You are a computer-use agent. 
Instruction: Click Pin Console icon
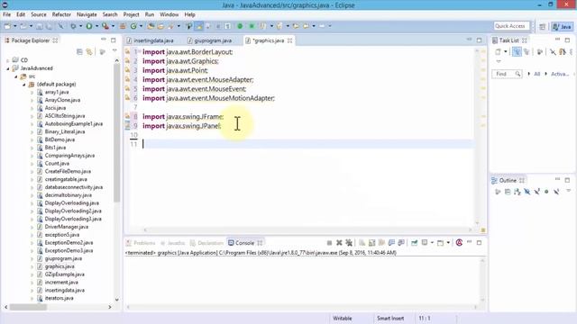[x=414, y=243]
